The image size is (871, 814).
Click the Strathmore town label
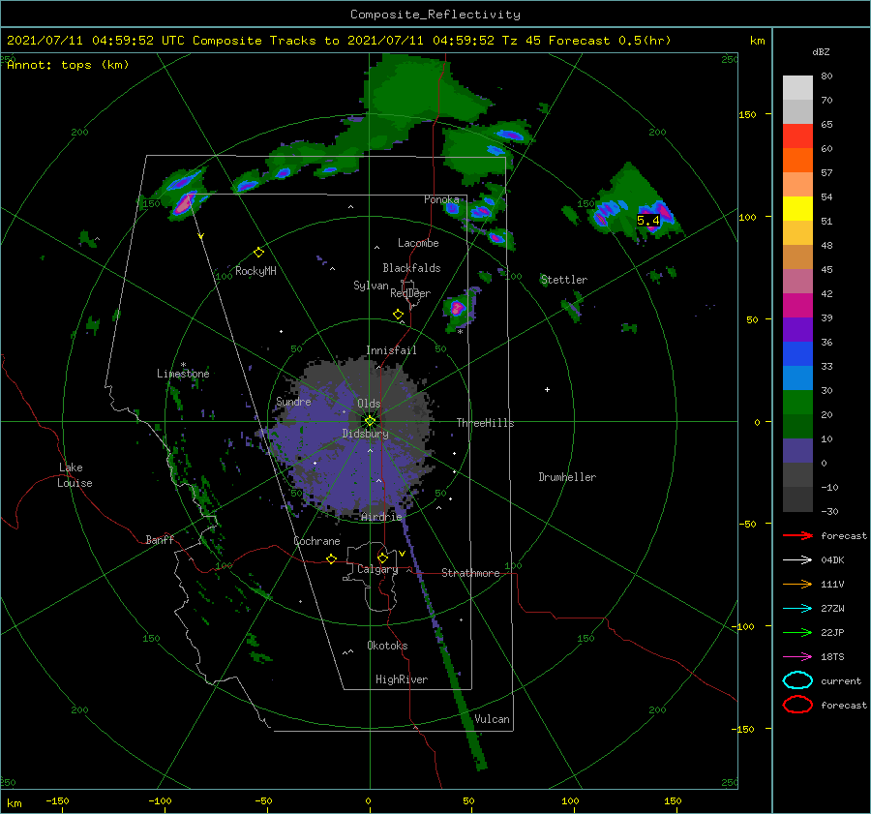pos(470,573)
